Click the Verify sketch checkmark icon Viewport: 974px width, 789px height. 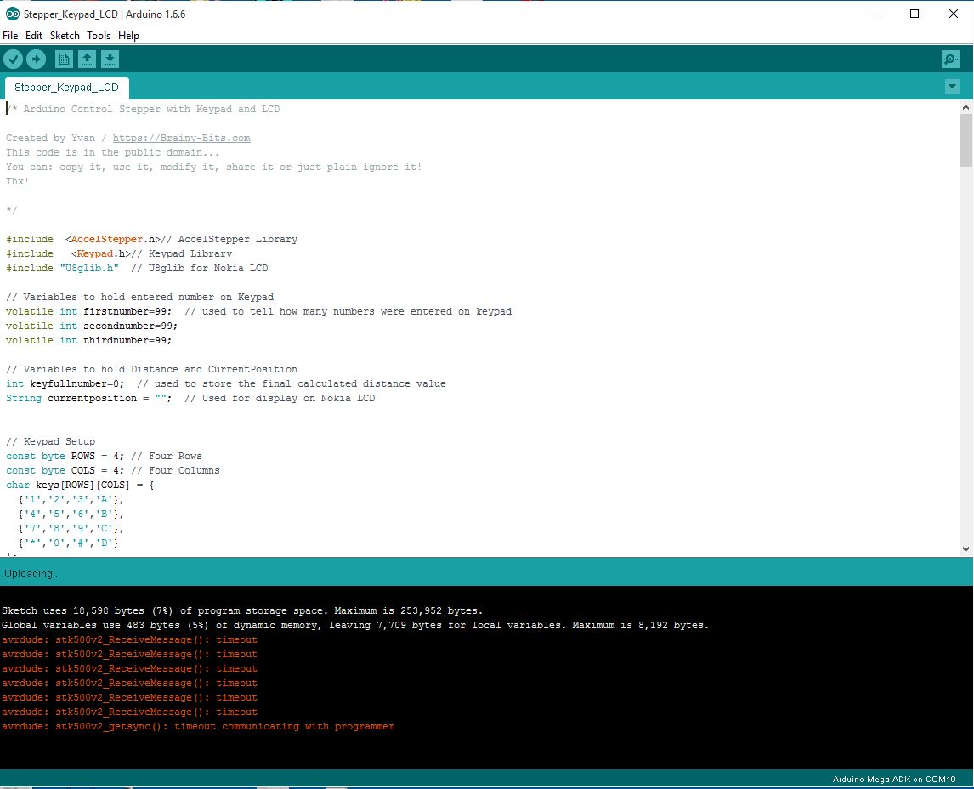[x=13, y=59]
